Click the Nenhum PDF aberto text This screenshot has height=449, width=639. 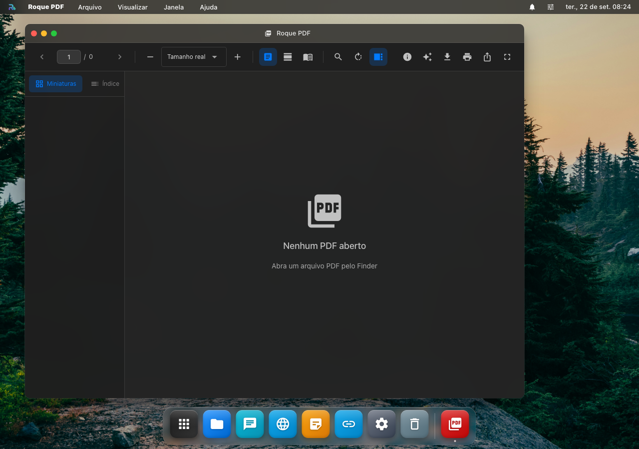click(x=324, y=246)
